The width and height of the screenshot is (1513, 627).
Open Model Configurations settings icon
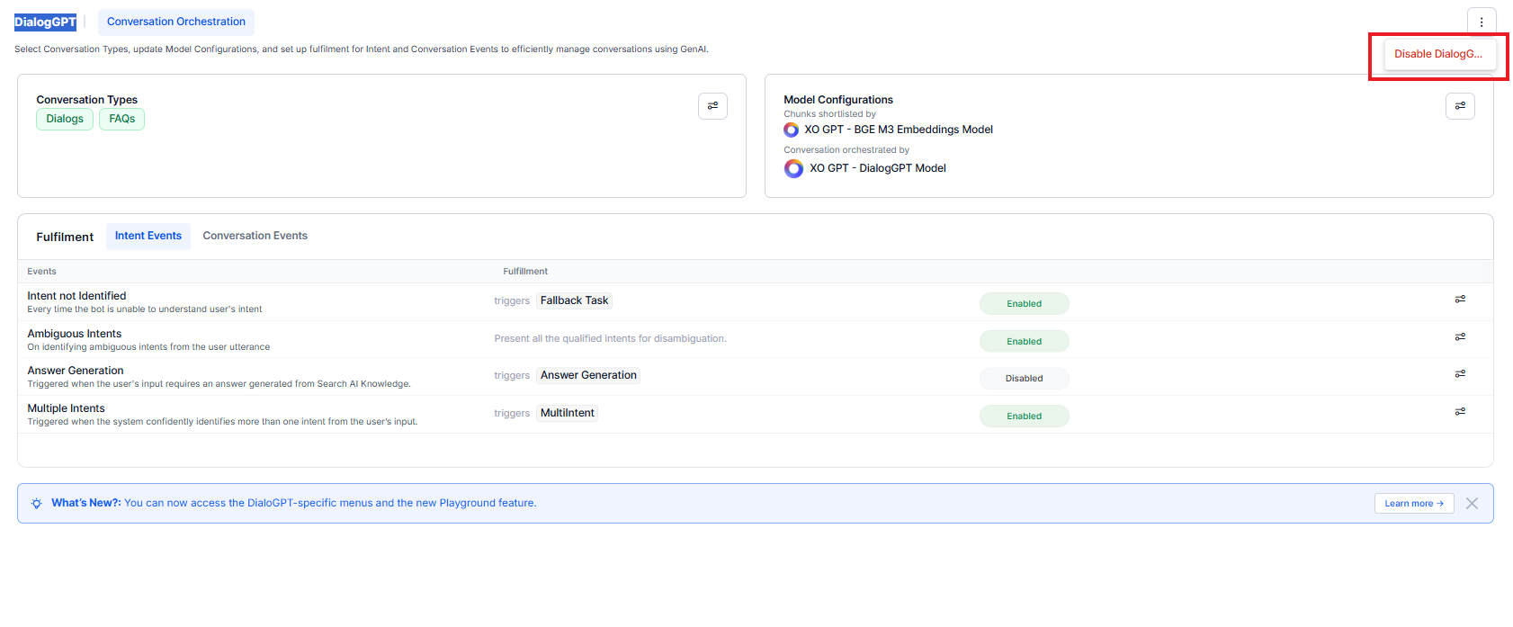tap(1460, 106)
